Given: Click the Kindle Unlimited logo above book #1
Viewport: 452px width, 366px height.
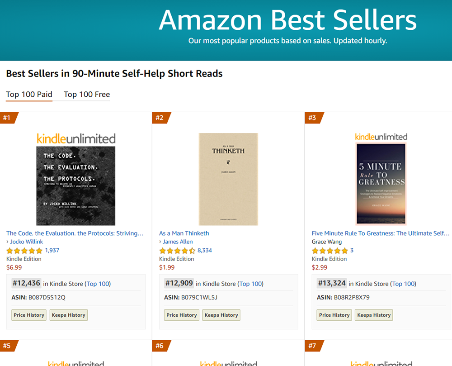Looking at the screenshot, I should 76,138.
